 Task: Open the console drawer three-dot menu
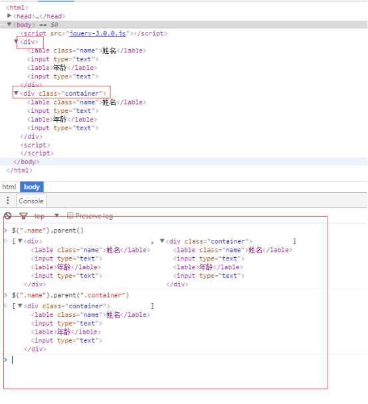(x=8, y=200)
